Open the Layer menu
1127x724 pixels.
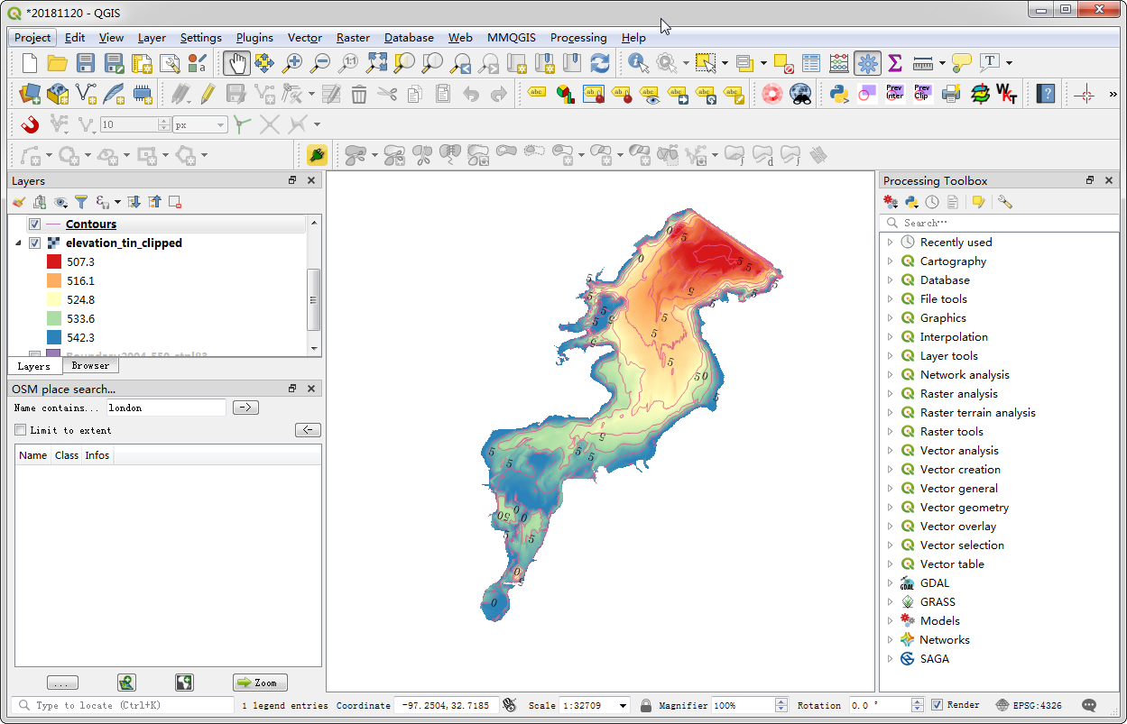[x=152, y=37]
